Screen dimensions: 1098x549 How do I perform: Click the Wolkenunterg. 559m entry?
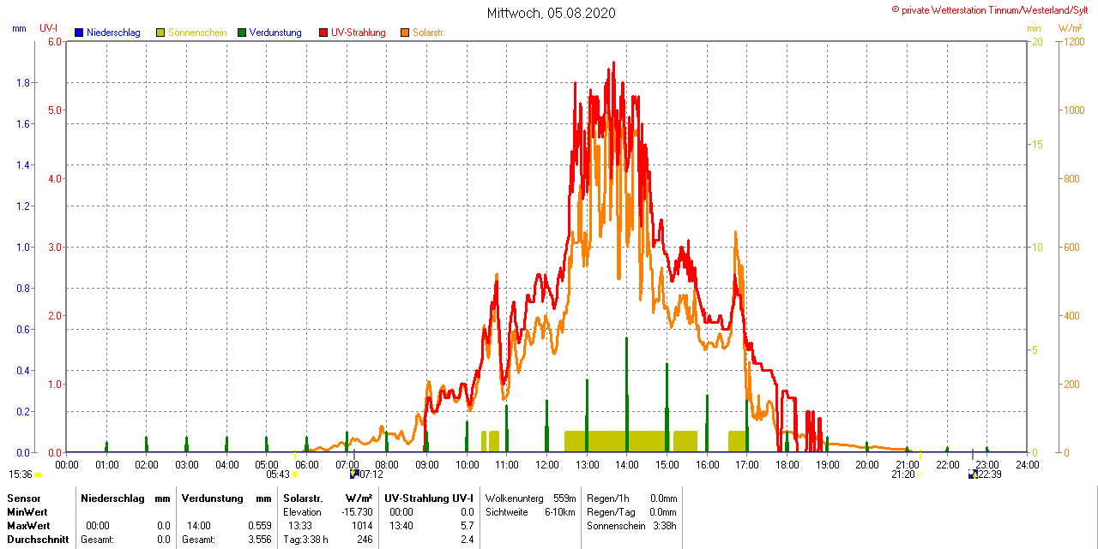[530, 498]
